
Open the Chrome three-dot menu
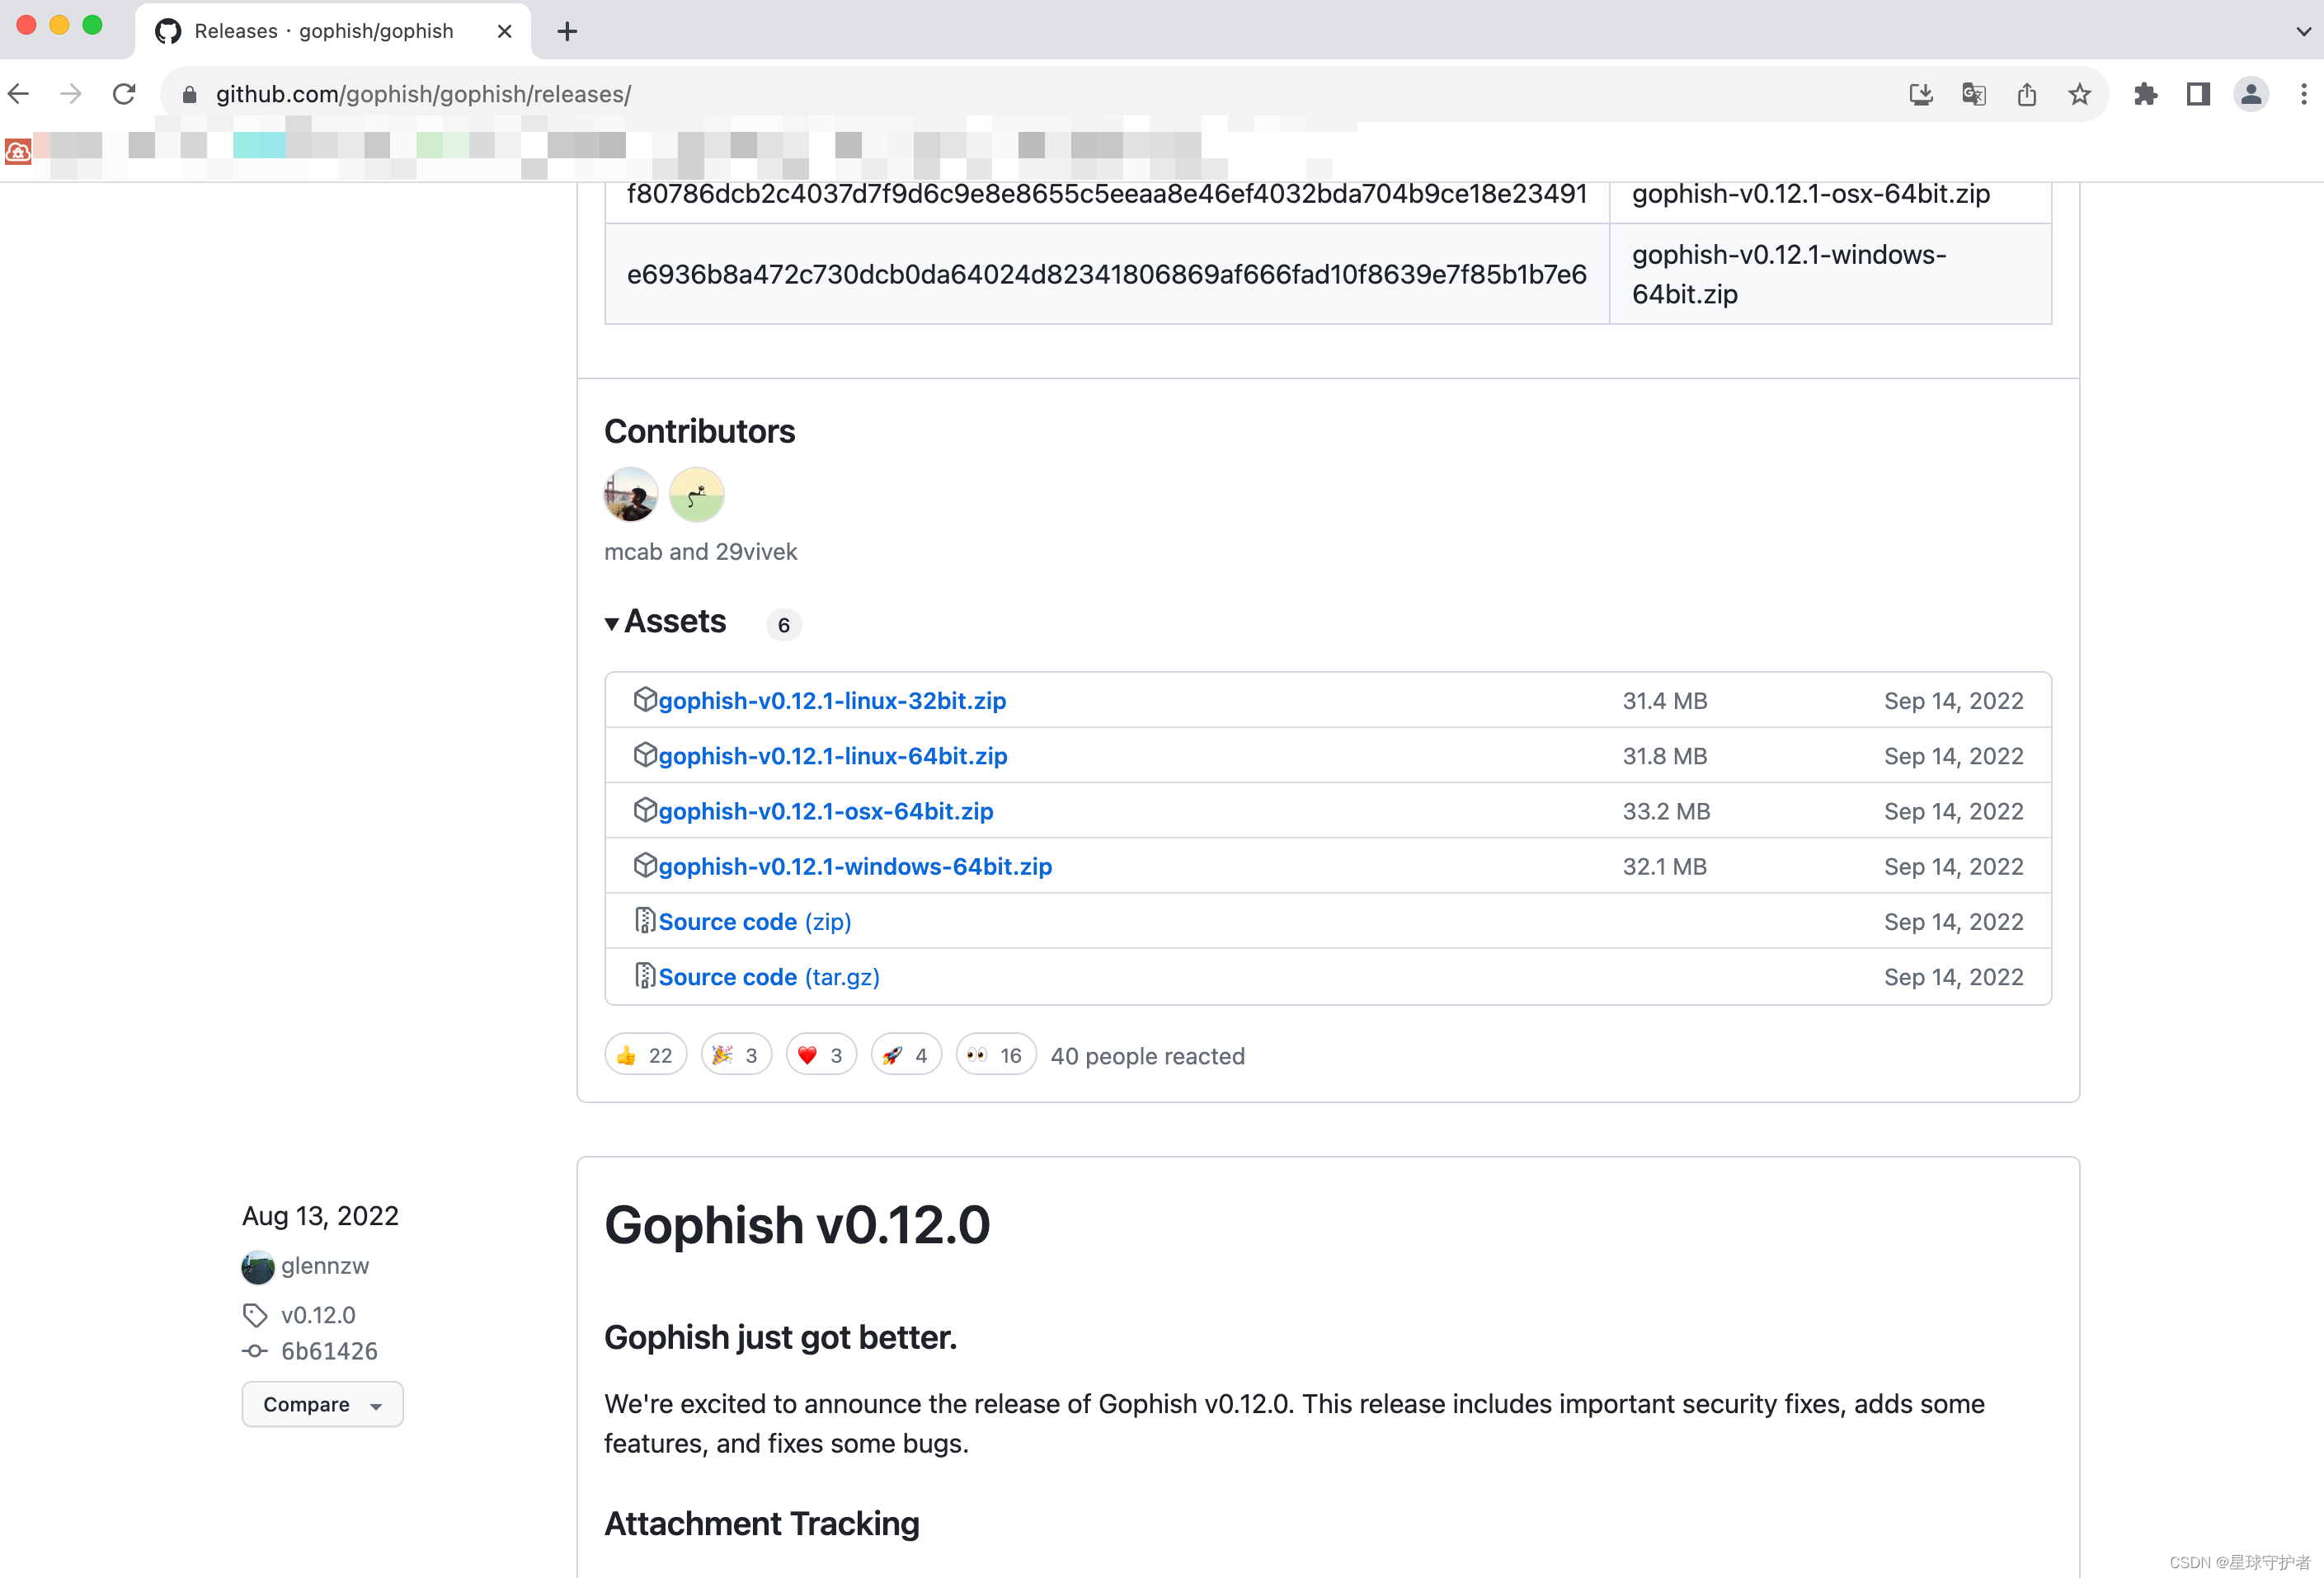point(2303,94)
